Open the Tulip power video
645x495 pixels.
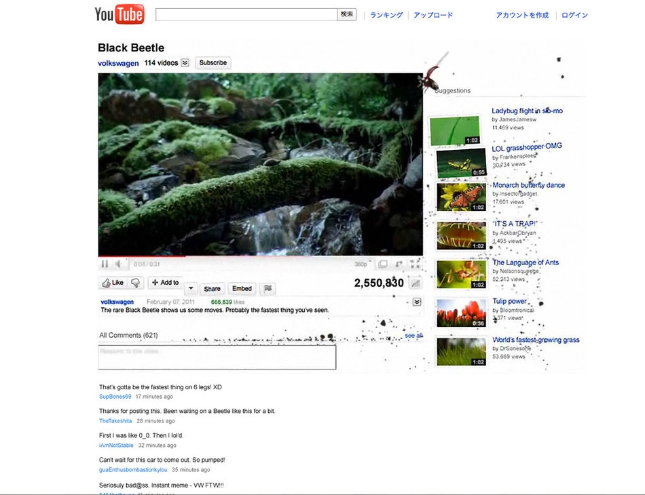tap(509, 301)
